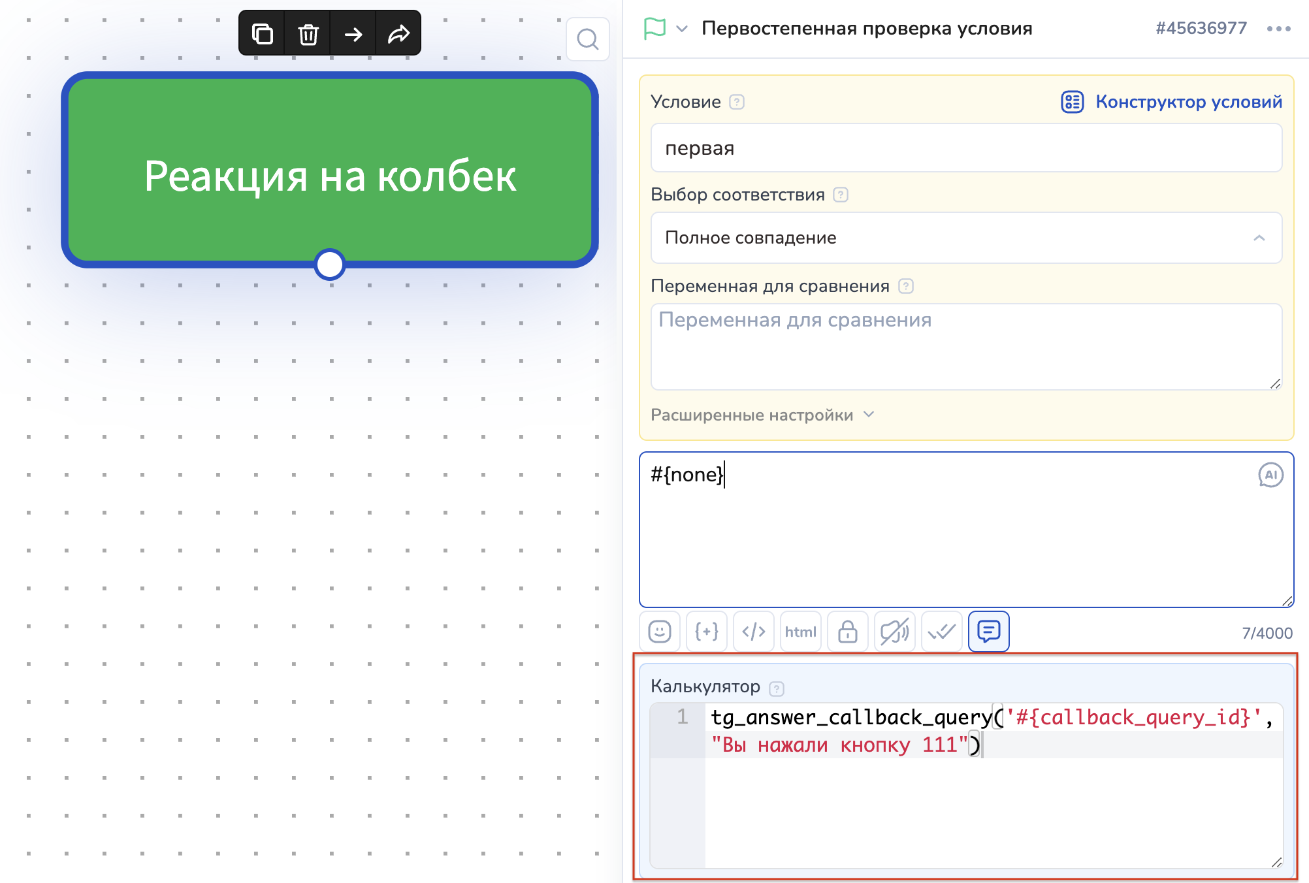Toggle the calculator comment bubble icon

click(988, 632)
